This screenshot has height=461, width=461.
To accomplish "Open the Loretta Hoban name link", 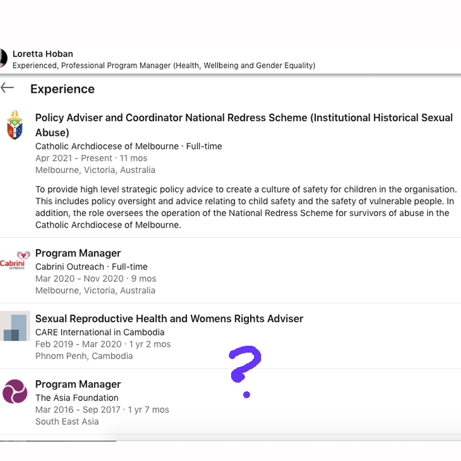I will click(43, 54).
